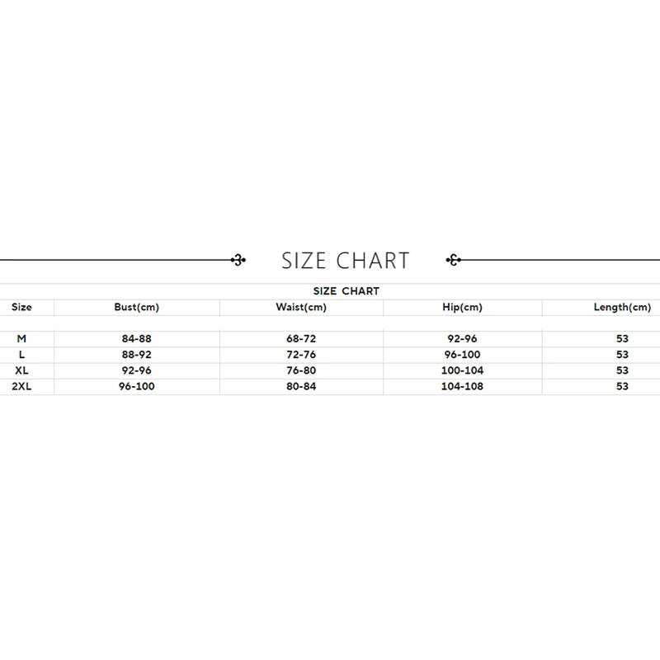Click the right decorative flourish beside the title
Screen dimensions: 660x660
click(x=453, y=261)
